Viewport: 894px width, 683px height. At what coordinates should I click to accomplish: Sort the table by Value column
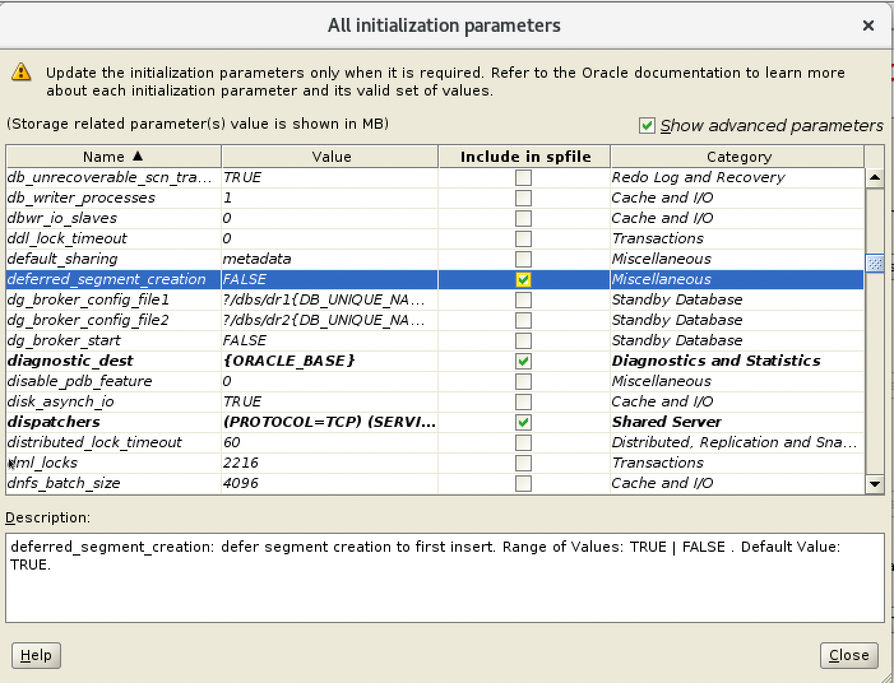pos(329,156)
